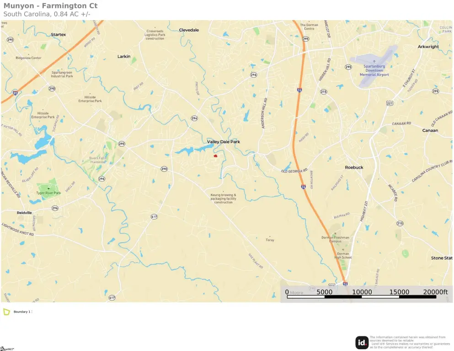Click the Roebuck town label
Screen dimensions: 454x351
pyautogui.click(x=354, y=167)
